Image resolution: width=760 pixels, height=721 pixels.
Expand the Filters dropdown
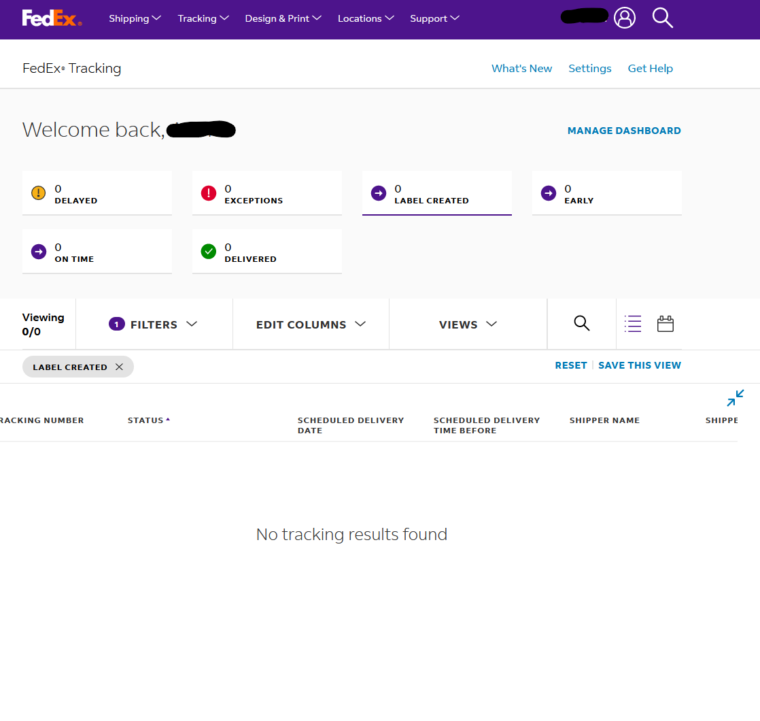coord(154,324)
